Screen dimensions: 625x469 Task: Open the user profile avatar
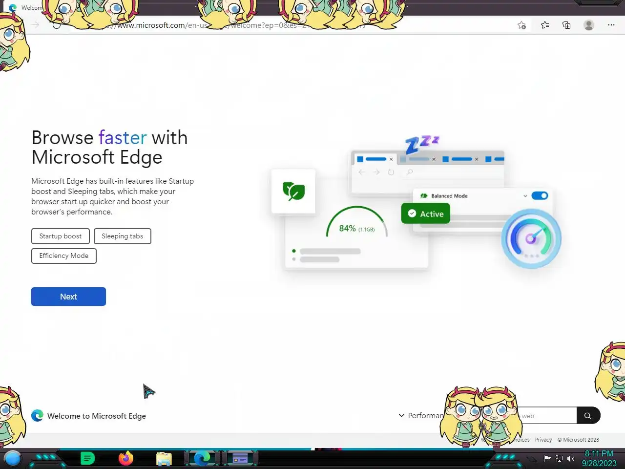[589, 25]
